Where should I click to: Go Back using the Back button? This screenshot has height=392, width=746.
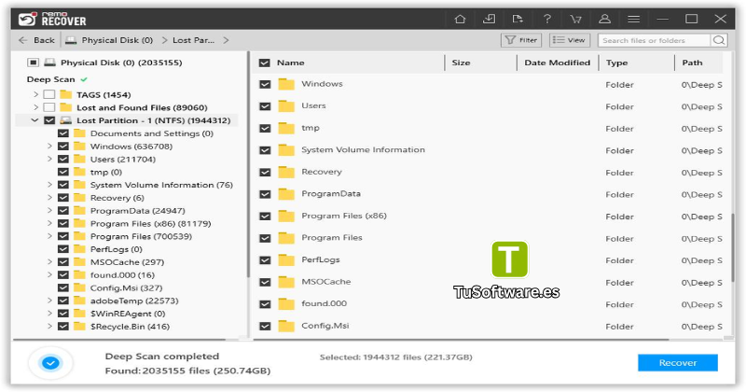click(x=36, y=40)
